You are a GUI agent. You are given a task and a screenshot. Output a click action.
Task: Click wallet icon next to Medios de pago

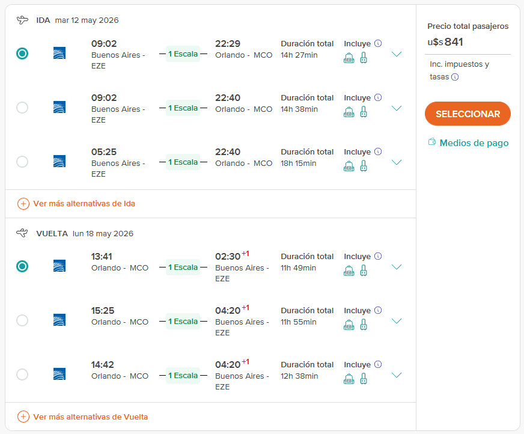[x=431, y=142]
